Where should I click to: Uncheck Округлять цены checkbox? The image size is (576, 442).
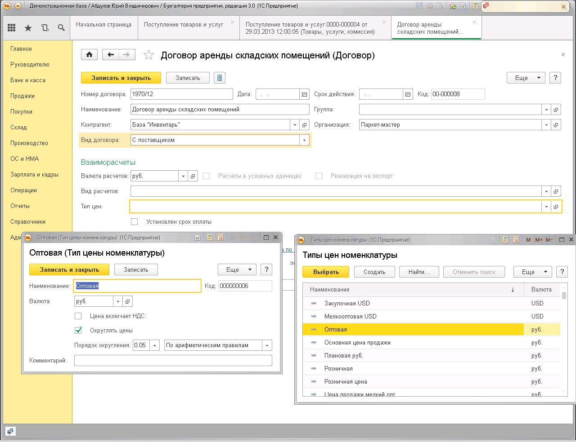[78, 330]
